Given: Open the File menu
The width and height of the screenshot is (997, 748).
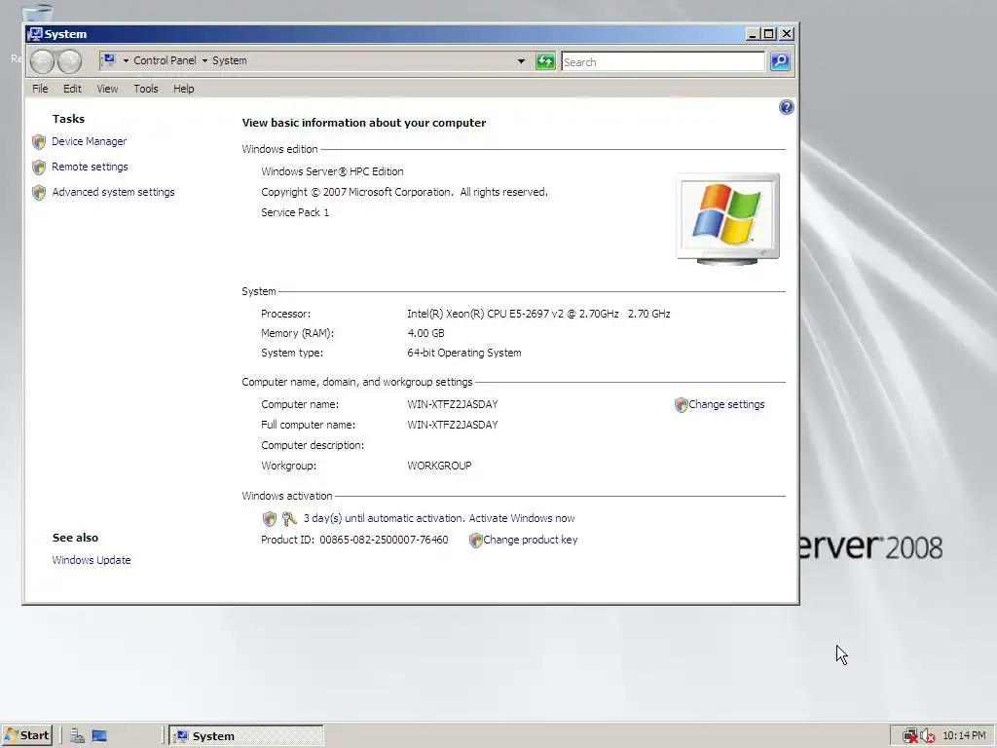Looking at the screenshot, I should click(40, 89).
